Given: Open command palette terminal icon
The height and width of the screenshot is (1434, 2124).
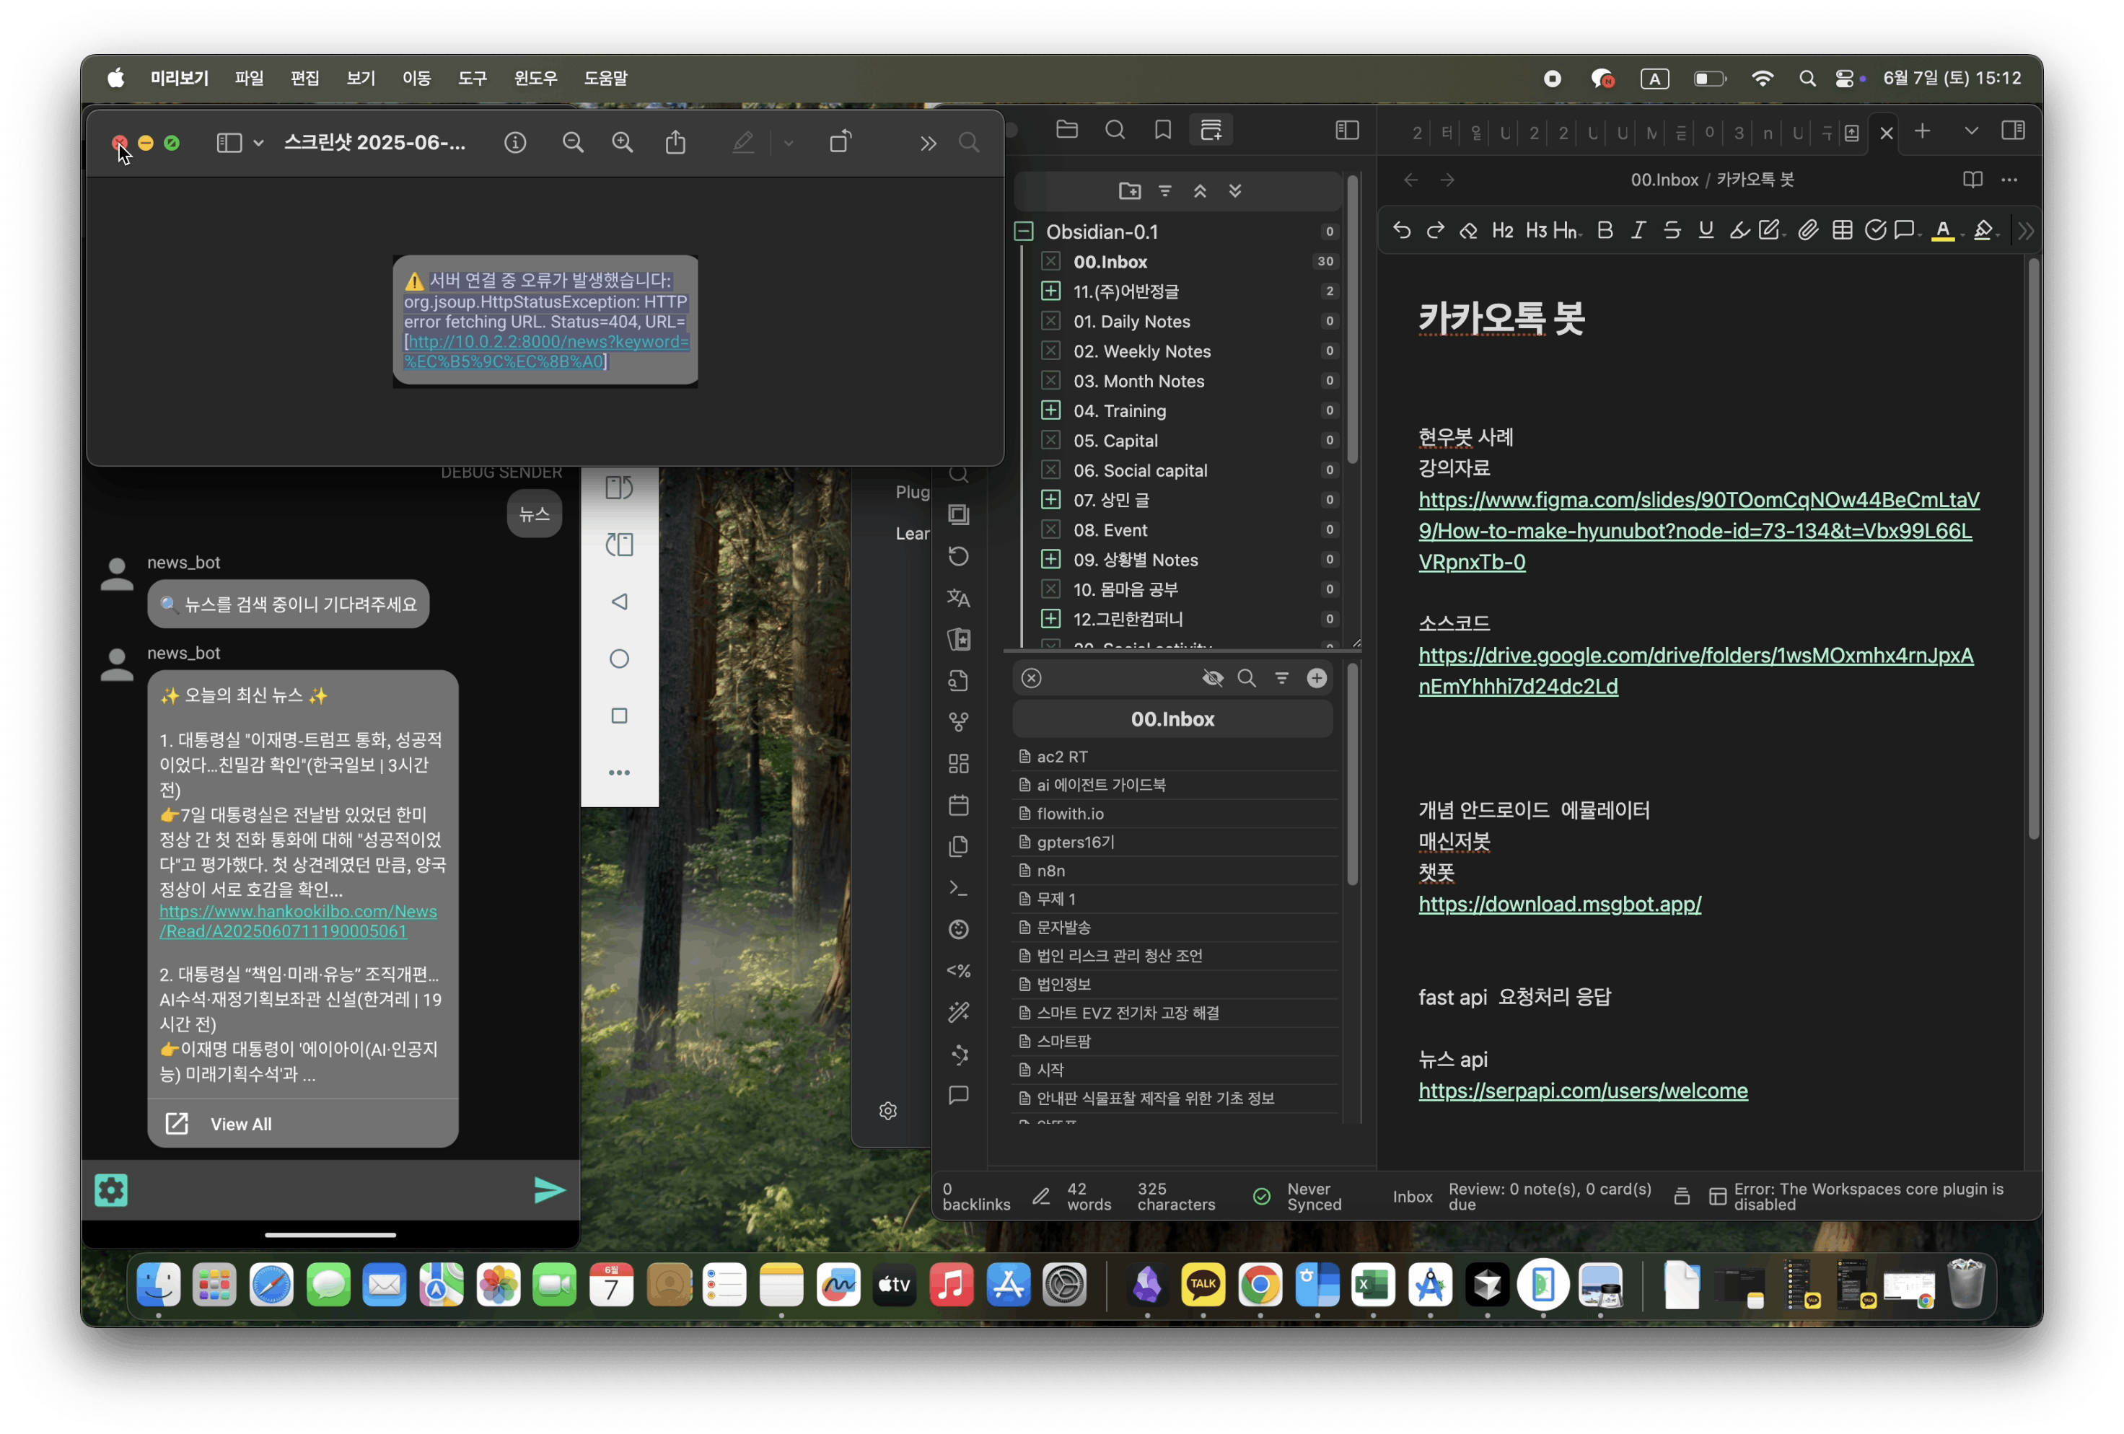Looking at the screenshot, I should [x=958, y=887].
